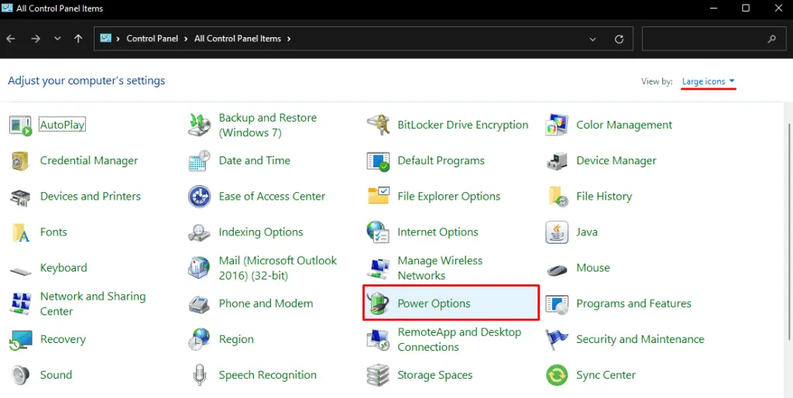The width and height of the screenshot is (793, 398).
Task: Click the Date and Time calendar icon
Action: 199,161
